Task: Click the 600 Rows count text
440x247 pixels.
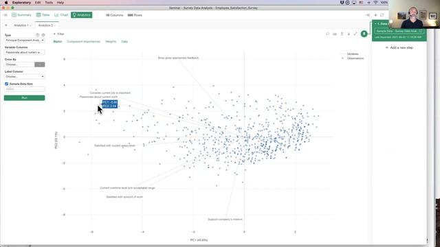Action: [x=135, y=15]
